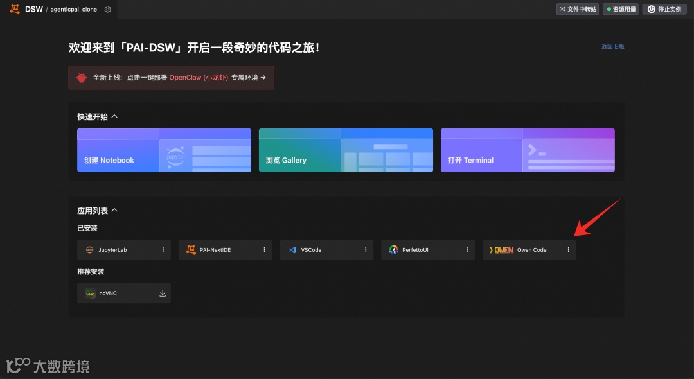The image size is (694, 379).
Task: Open instance settings gear next to agenticpai_clone
Action: point(107,9)
